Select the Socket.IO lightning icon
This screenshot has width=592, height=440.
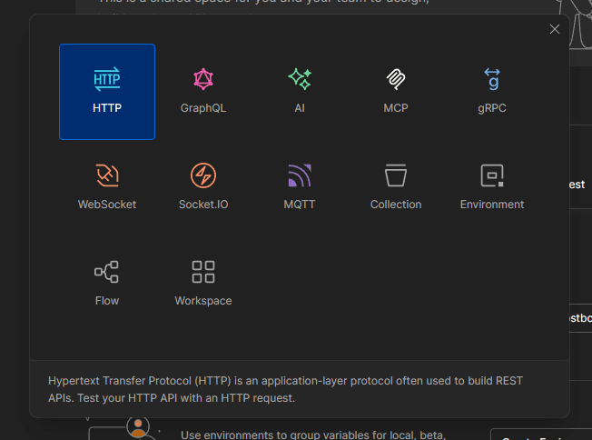pos(203,175)
